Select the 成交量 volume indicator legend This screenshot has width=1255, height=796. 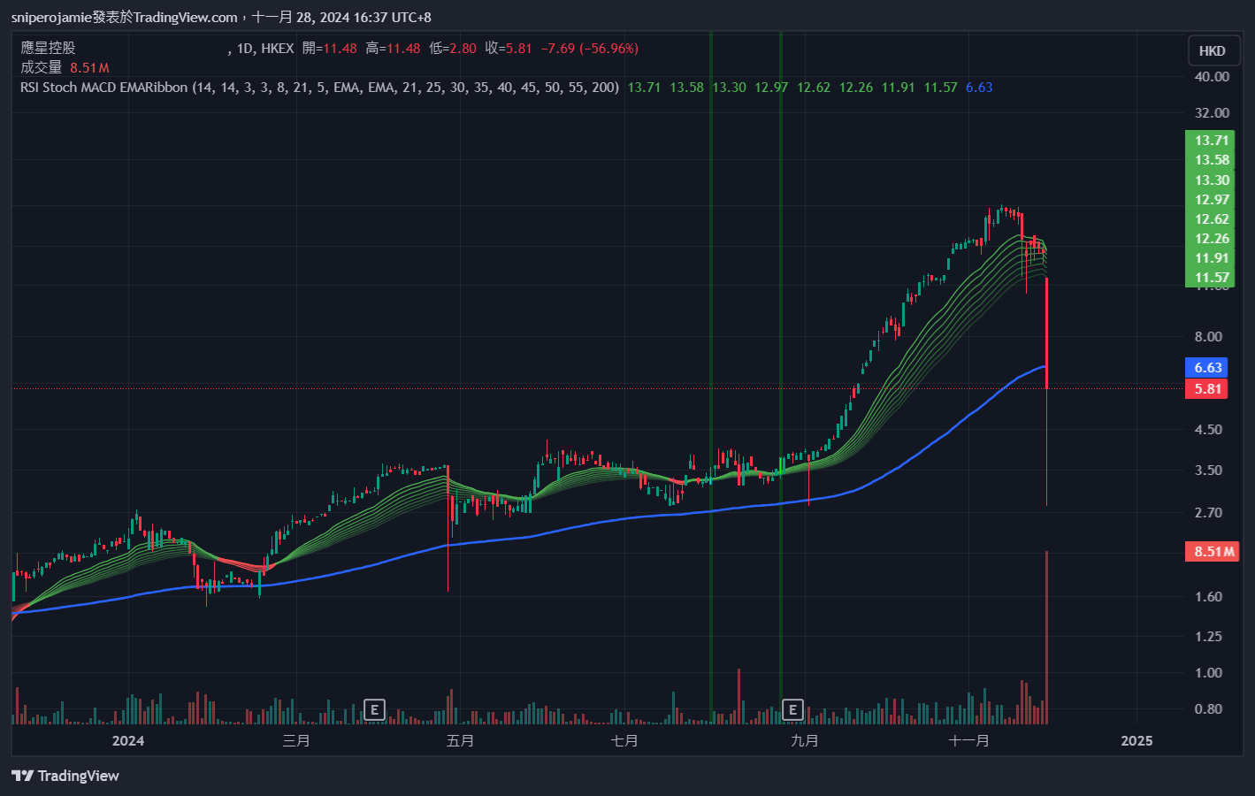click(42, 68)
